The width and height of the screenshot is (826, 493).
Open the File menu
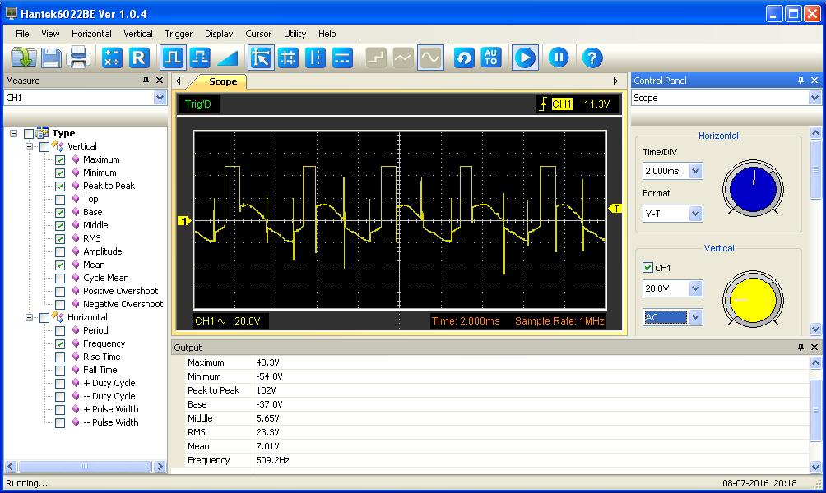pyautogui.click(x=22, y=34)
